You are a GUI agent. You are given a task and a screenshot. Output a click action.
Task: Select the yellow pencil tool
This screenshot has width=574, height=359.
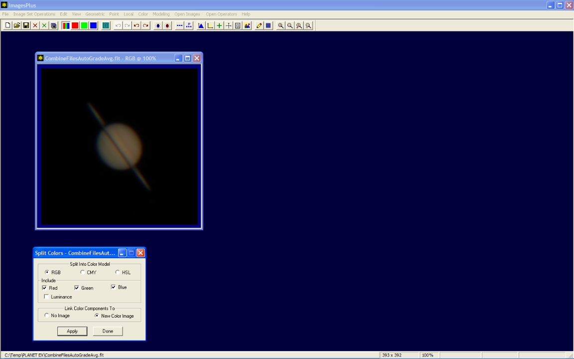coord(259,25)
